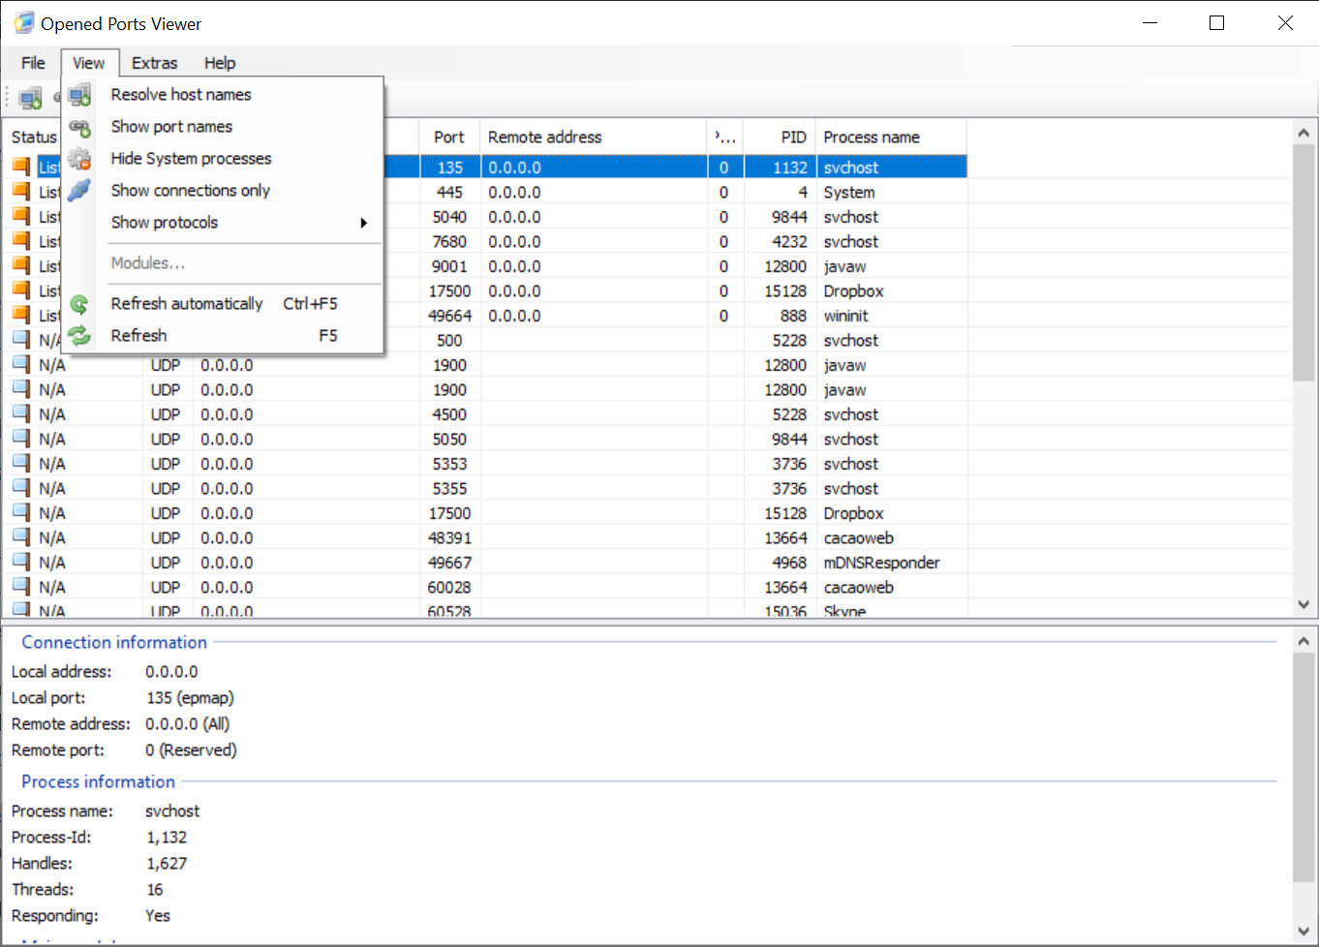The width and height of the screenshot is (1319, 947).
Task: Click the green Refresh arrows icon
Action: [80, 336]
